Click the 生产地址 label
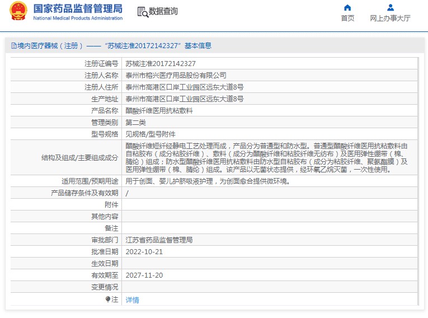Viewport: 428px width, 318px height. point(105,99)
